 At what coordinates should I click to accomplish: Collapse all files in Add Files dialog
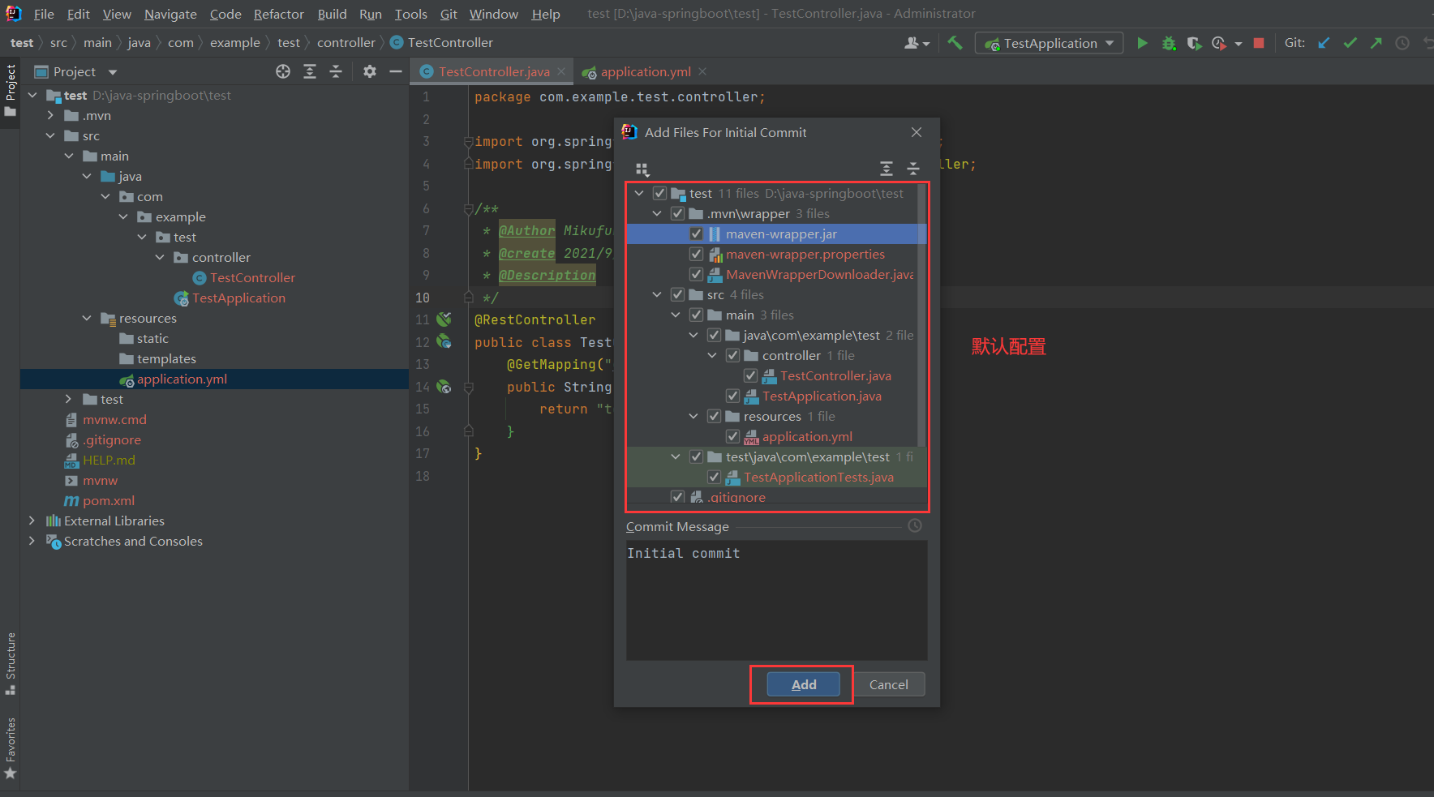pyautogui.click(x=913, y=169)
